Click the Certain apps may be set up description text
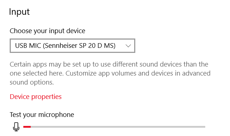 tap(110, 73)
